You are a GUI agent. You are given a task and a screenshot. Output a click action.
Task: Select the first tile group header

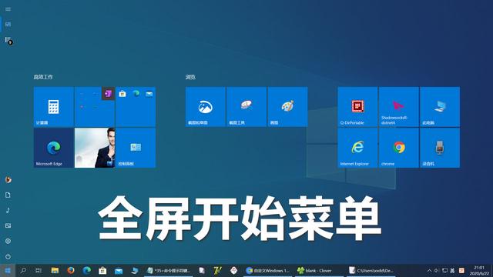(43, 77)
